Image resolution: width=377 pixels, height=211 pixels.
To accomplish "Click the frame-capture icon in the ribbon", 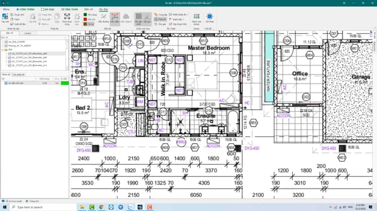I will pyautogui.click(x=67, y=17).
